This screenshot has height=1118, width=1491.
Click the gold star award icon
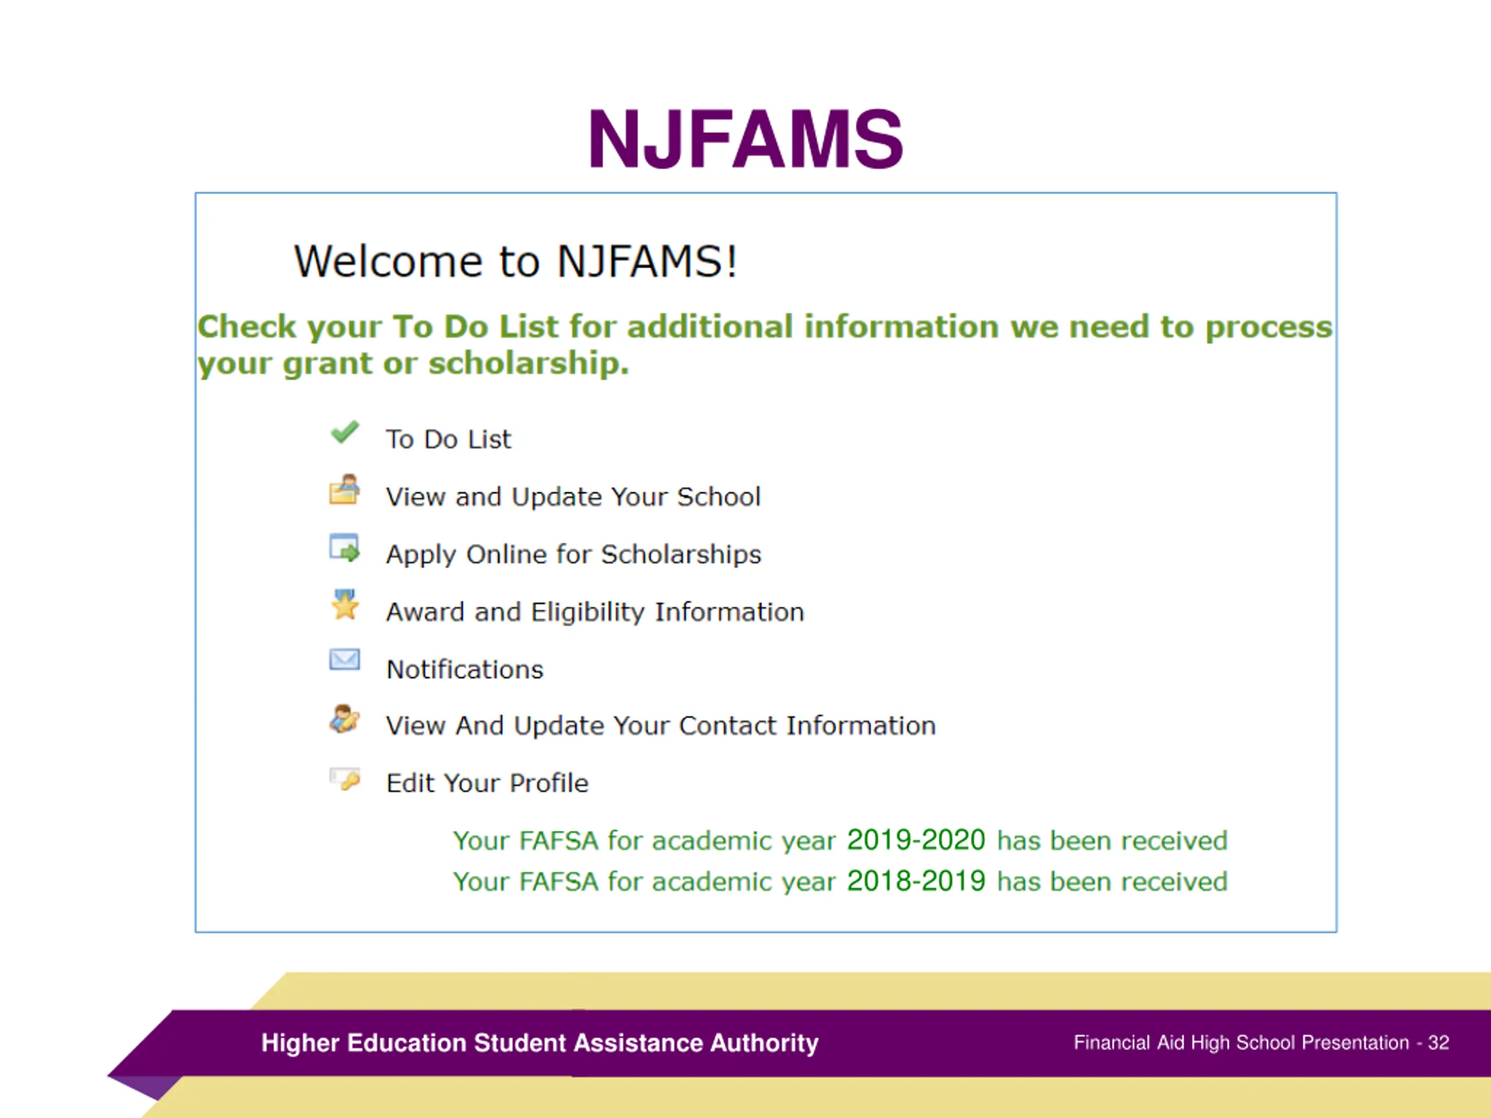[345, 604]
